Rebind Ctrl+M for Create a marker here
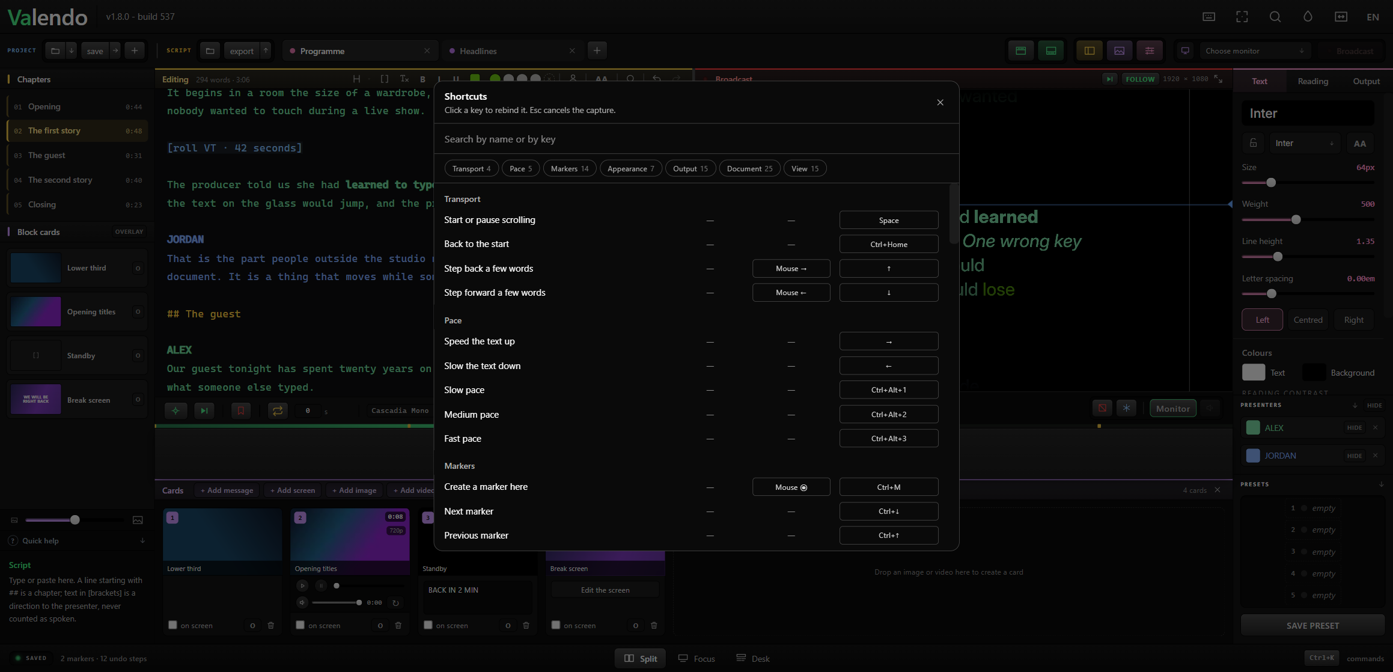 click(x=888, y=487)
